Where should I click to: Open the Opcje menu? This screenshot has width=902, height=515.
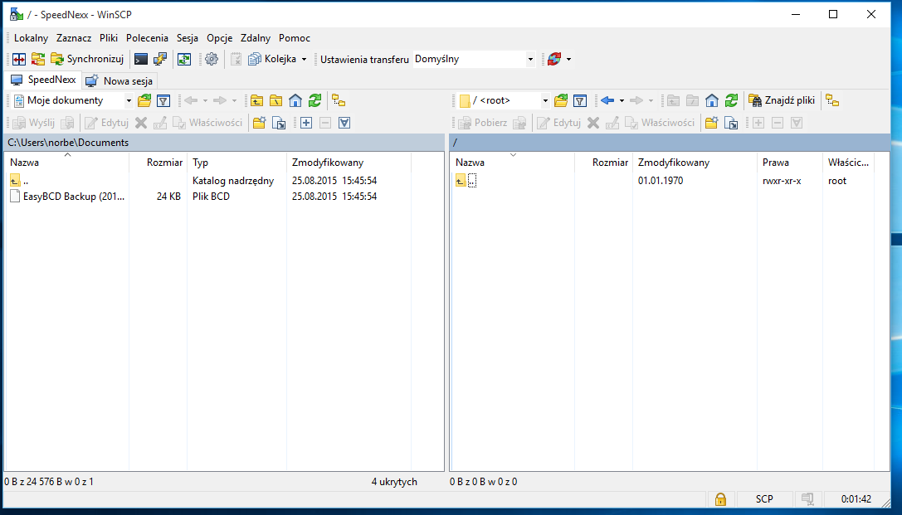pyautogui.click(x=220, y=38)
